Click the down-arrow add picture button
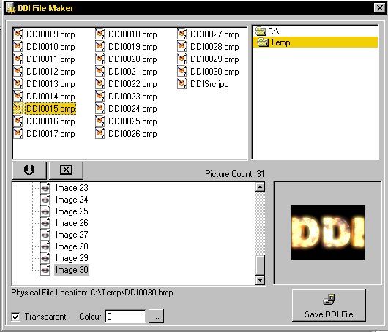The width and height of the screenshot is (388, 332). pos(29,170)
